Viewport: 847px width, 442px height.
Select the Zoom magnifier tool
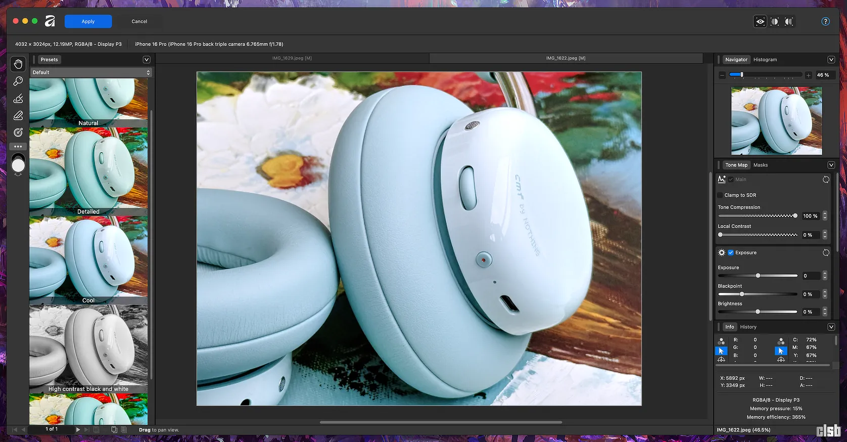[18, 81]
